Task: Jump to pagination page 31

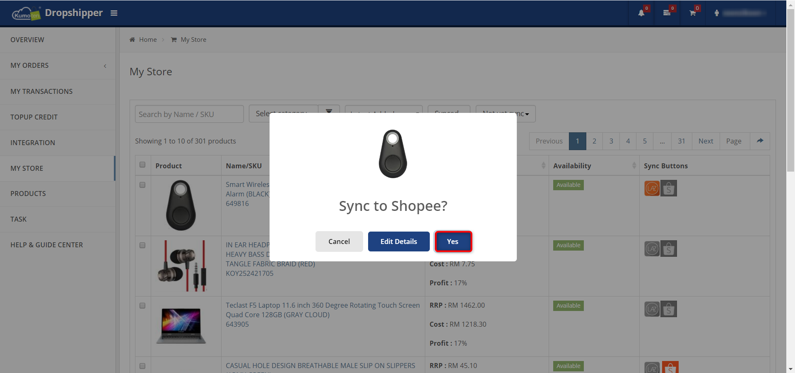Action: click(682, 141)
